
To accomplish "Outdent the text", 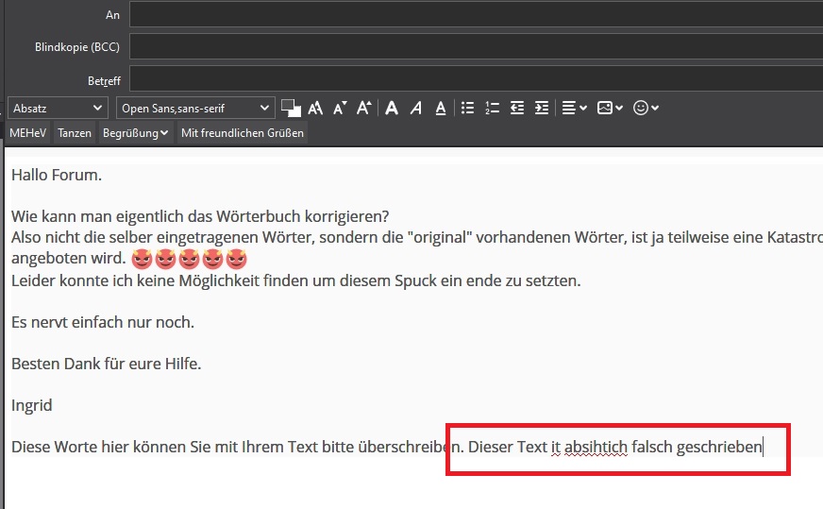I will tap(517, 109).
